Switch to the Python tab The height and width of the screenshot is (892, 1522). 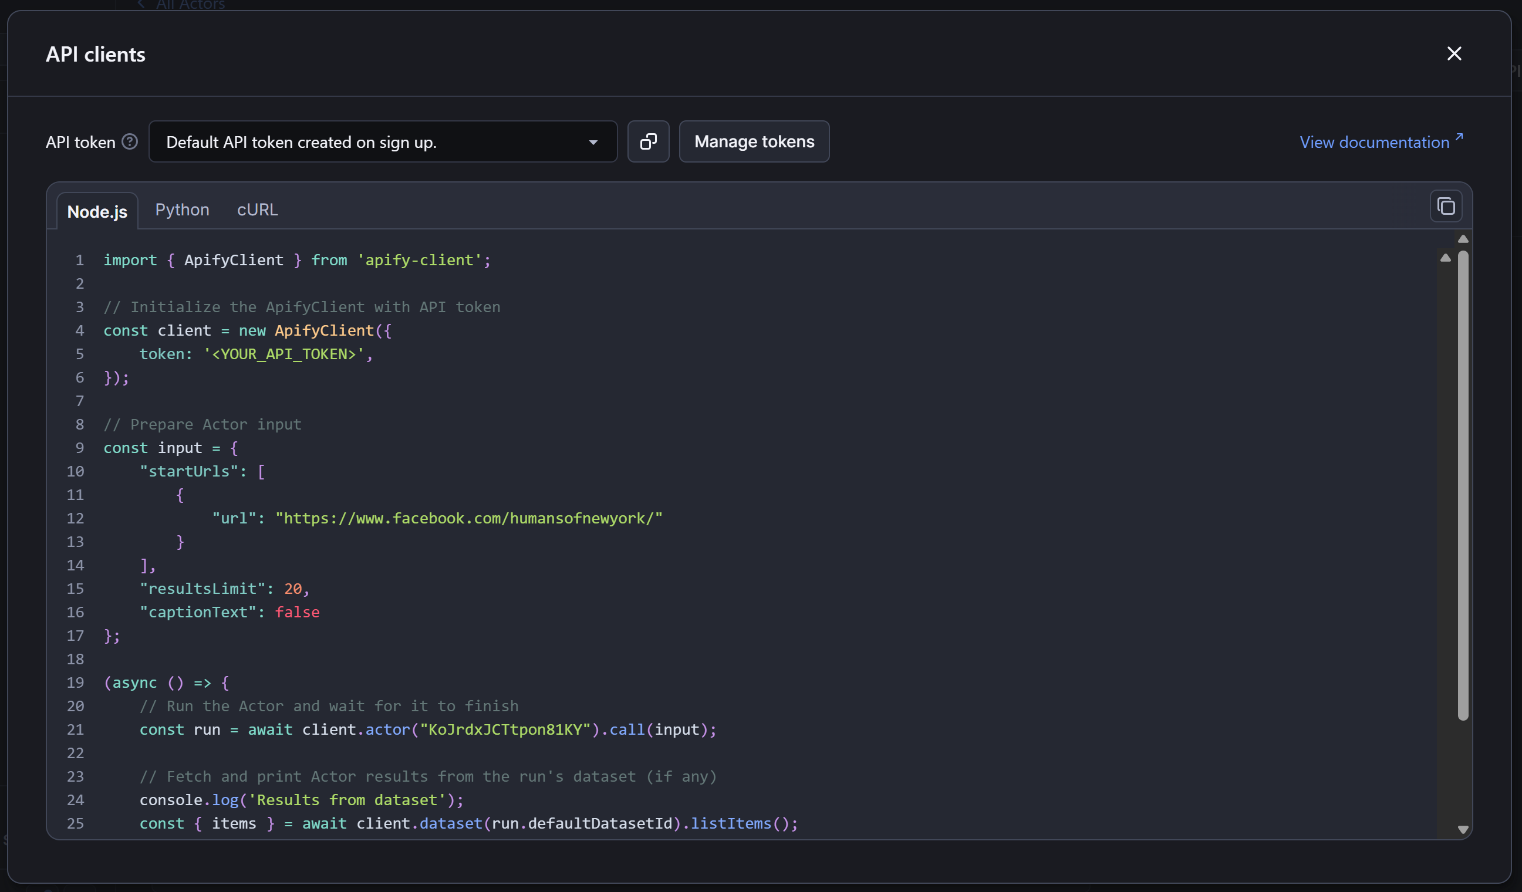pos(182,210)
